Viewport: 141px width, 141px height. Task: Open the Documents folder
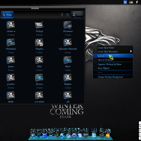click(68, 25)
